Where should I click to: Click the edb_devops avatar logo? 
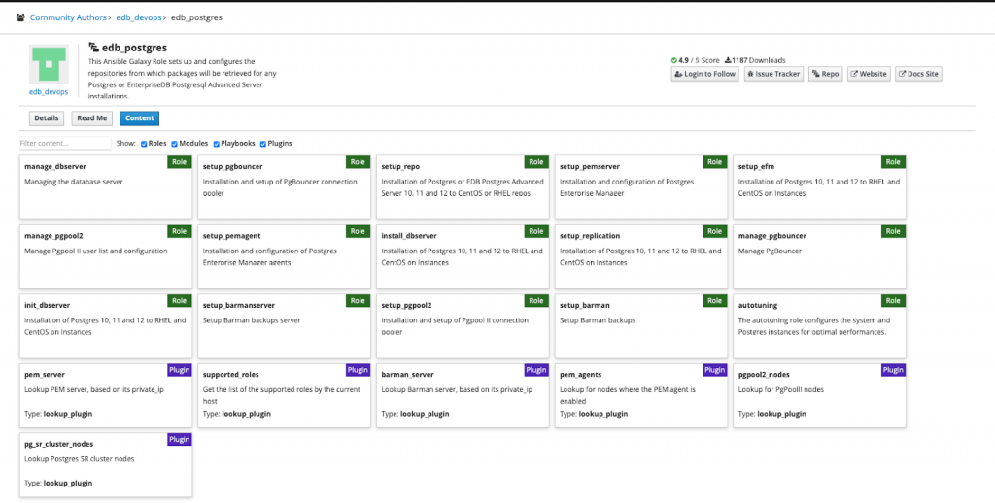pos(49,64)
